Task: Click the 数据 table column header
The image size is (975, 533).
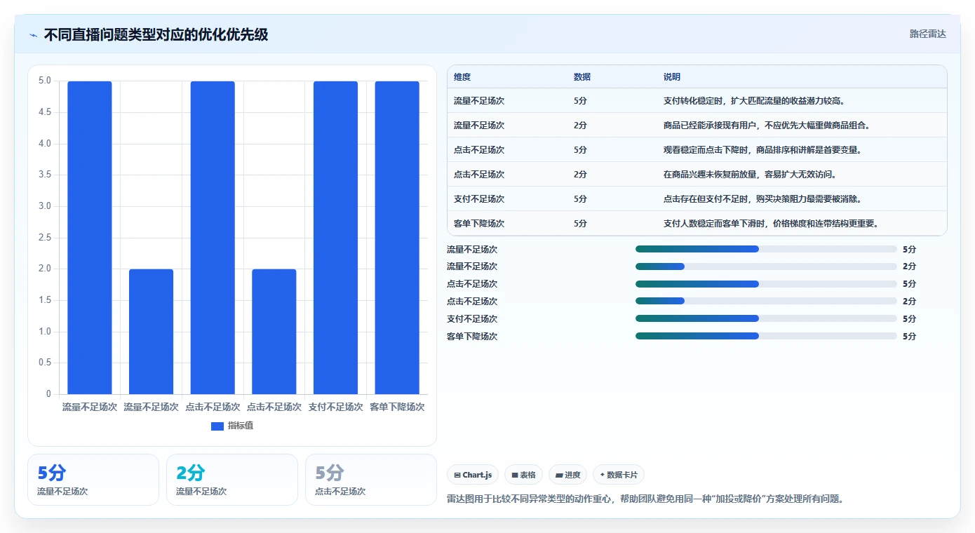Action: click(x=582, y=77)
